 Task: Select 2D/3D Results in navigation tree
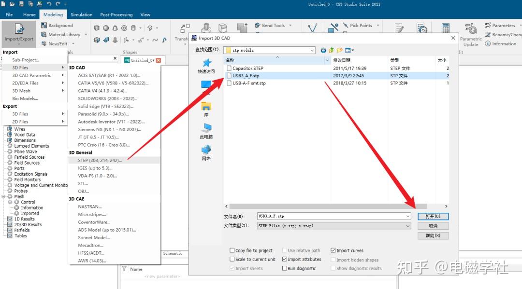pyautogui.click(x=28, y=224)
